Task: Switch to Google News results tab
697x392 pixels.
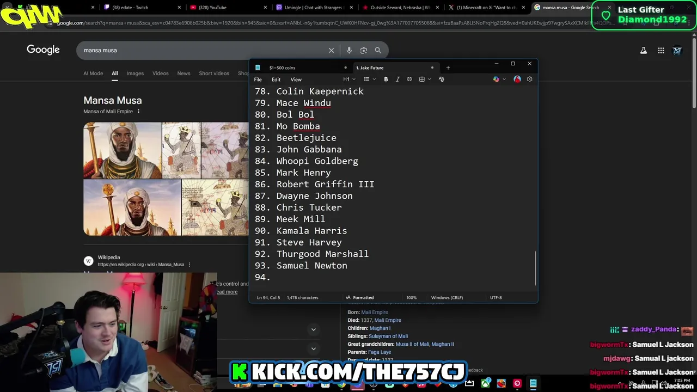Action: point(184,73)
